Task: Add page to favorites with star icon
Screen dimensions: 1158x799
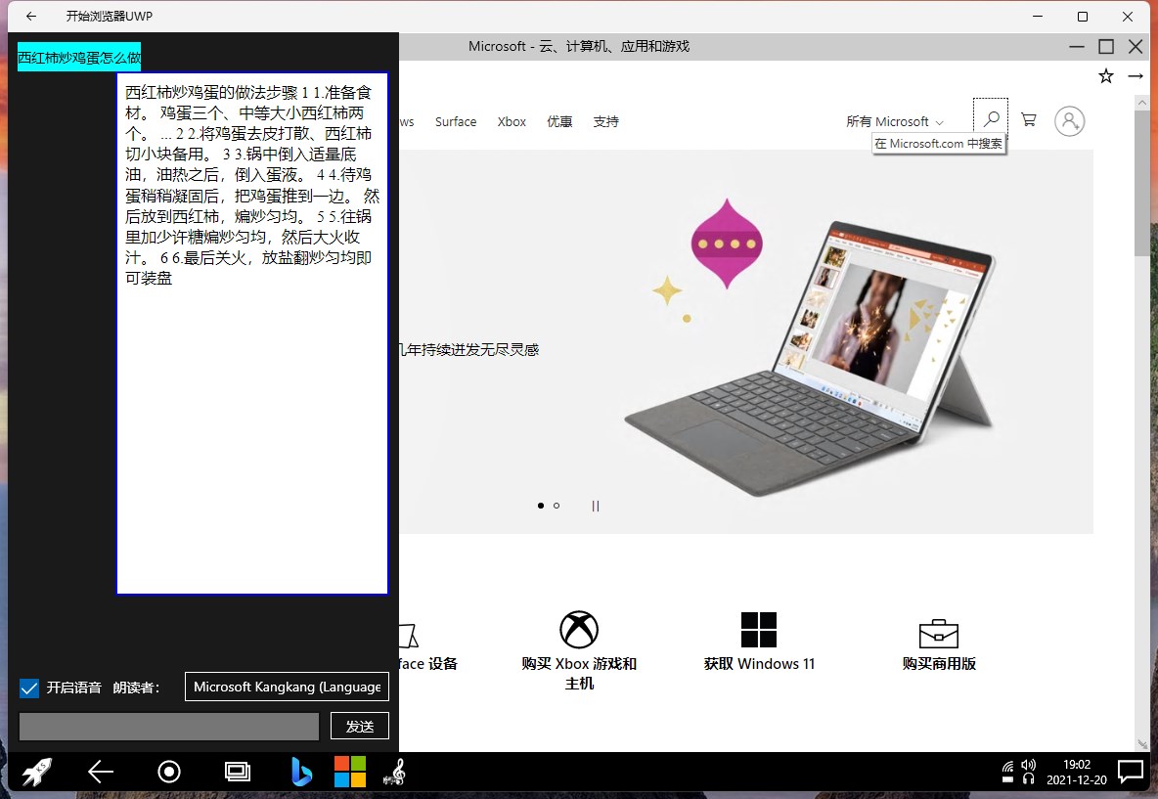Action: tap(1105, 76)
